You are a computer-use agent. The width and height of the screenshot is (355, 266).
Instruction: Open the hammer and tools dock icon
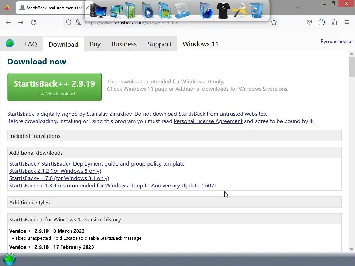point(240,10)
